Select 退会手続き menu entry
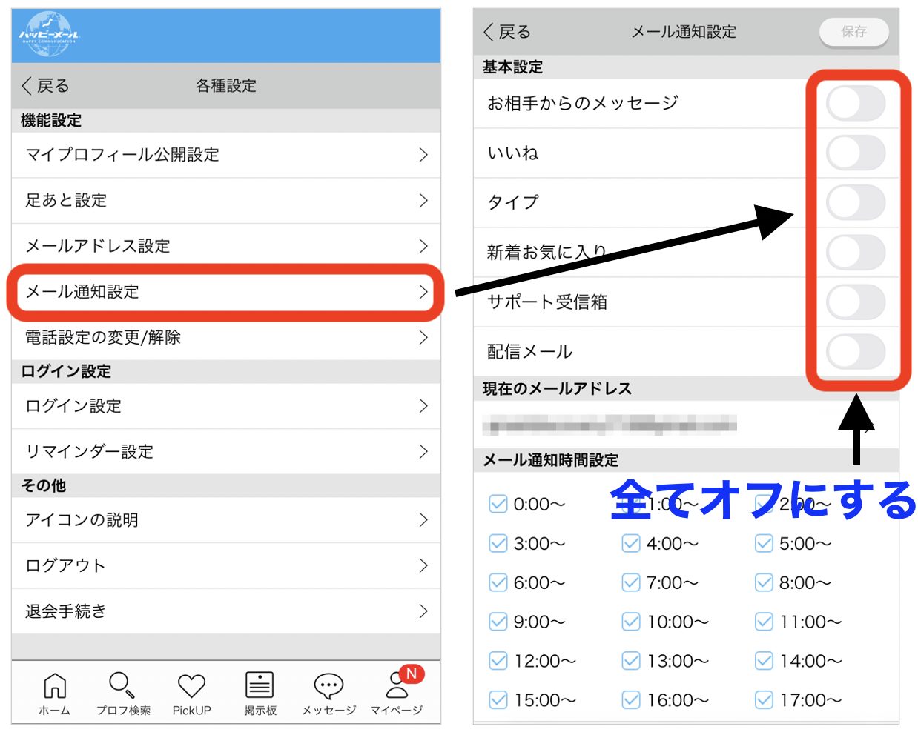Screen dimensions: 918x735 click(x=225, y=611)
